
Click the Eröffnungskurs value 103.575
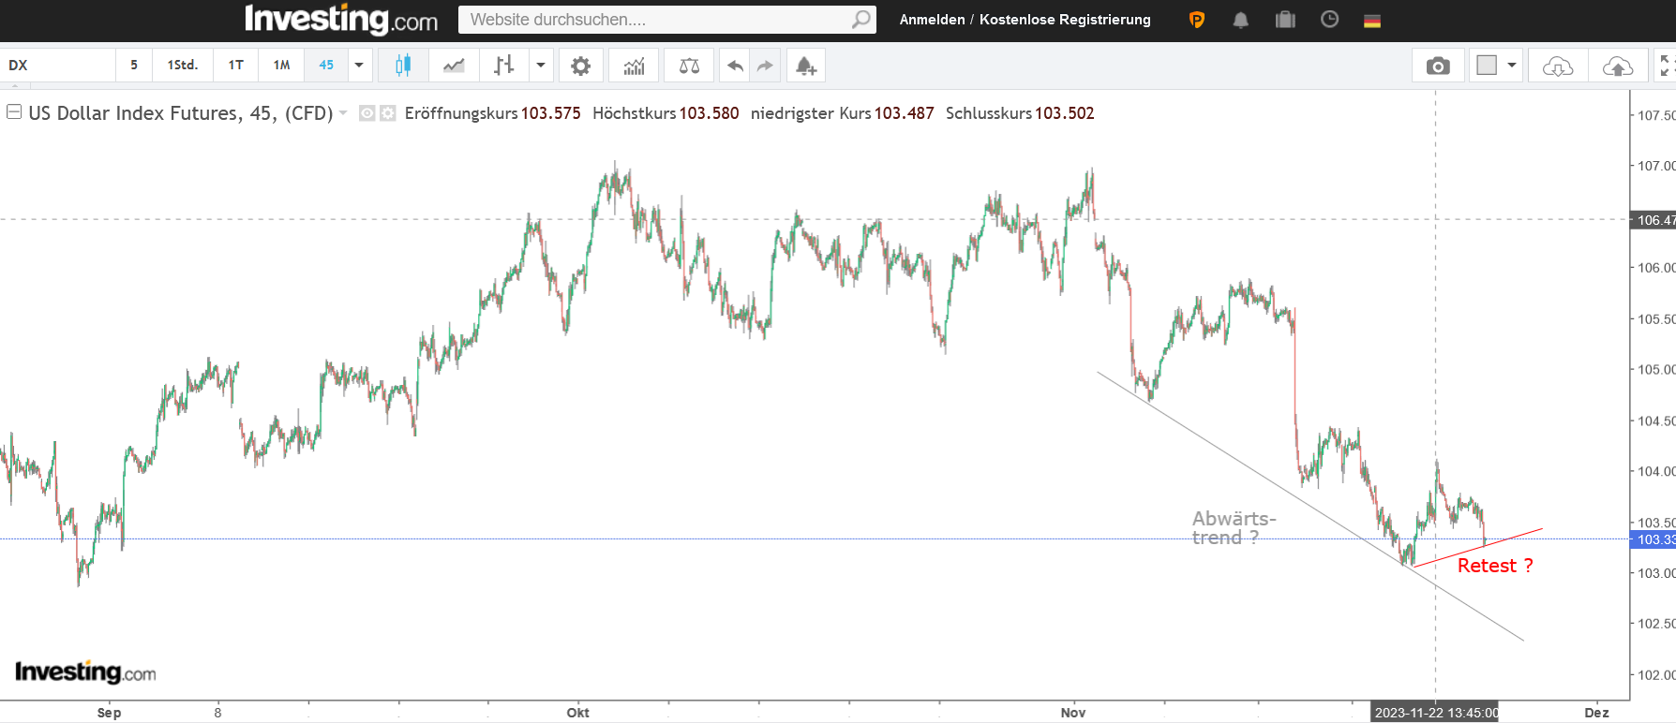[551, 113]
